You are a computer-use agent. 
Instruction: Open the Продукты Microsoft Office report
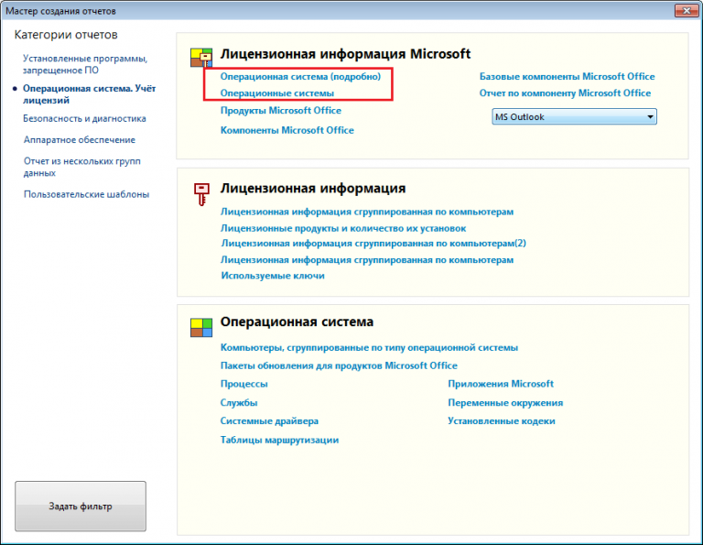click(x=280, y=111)
